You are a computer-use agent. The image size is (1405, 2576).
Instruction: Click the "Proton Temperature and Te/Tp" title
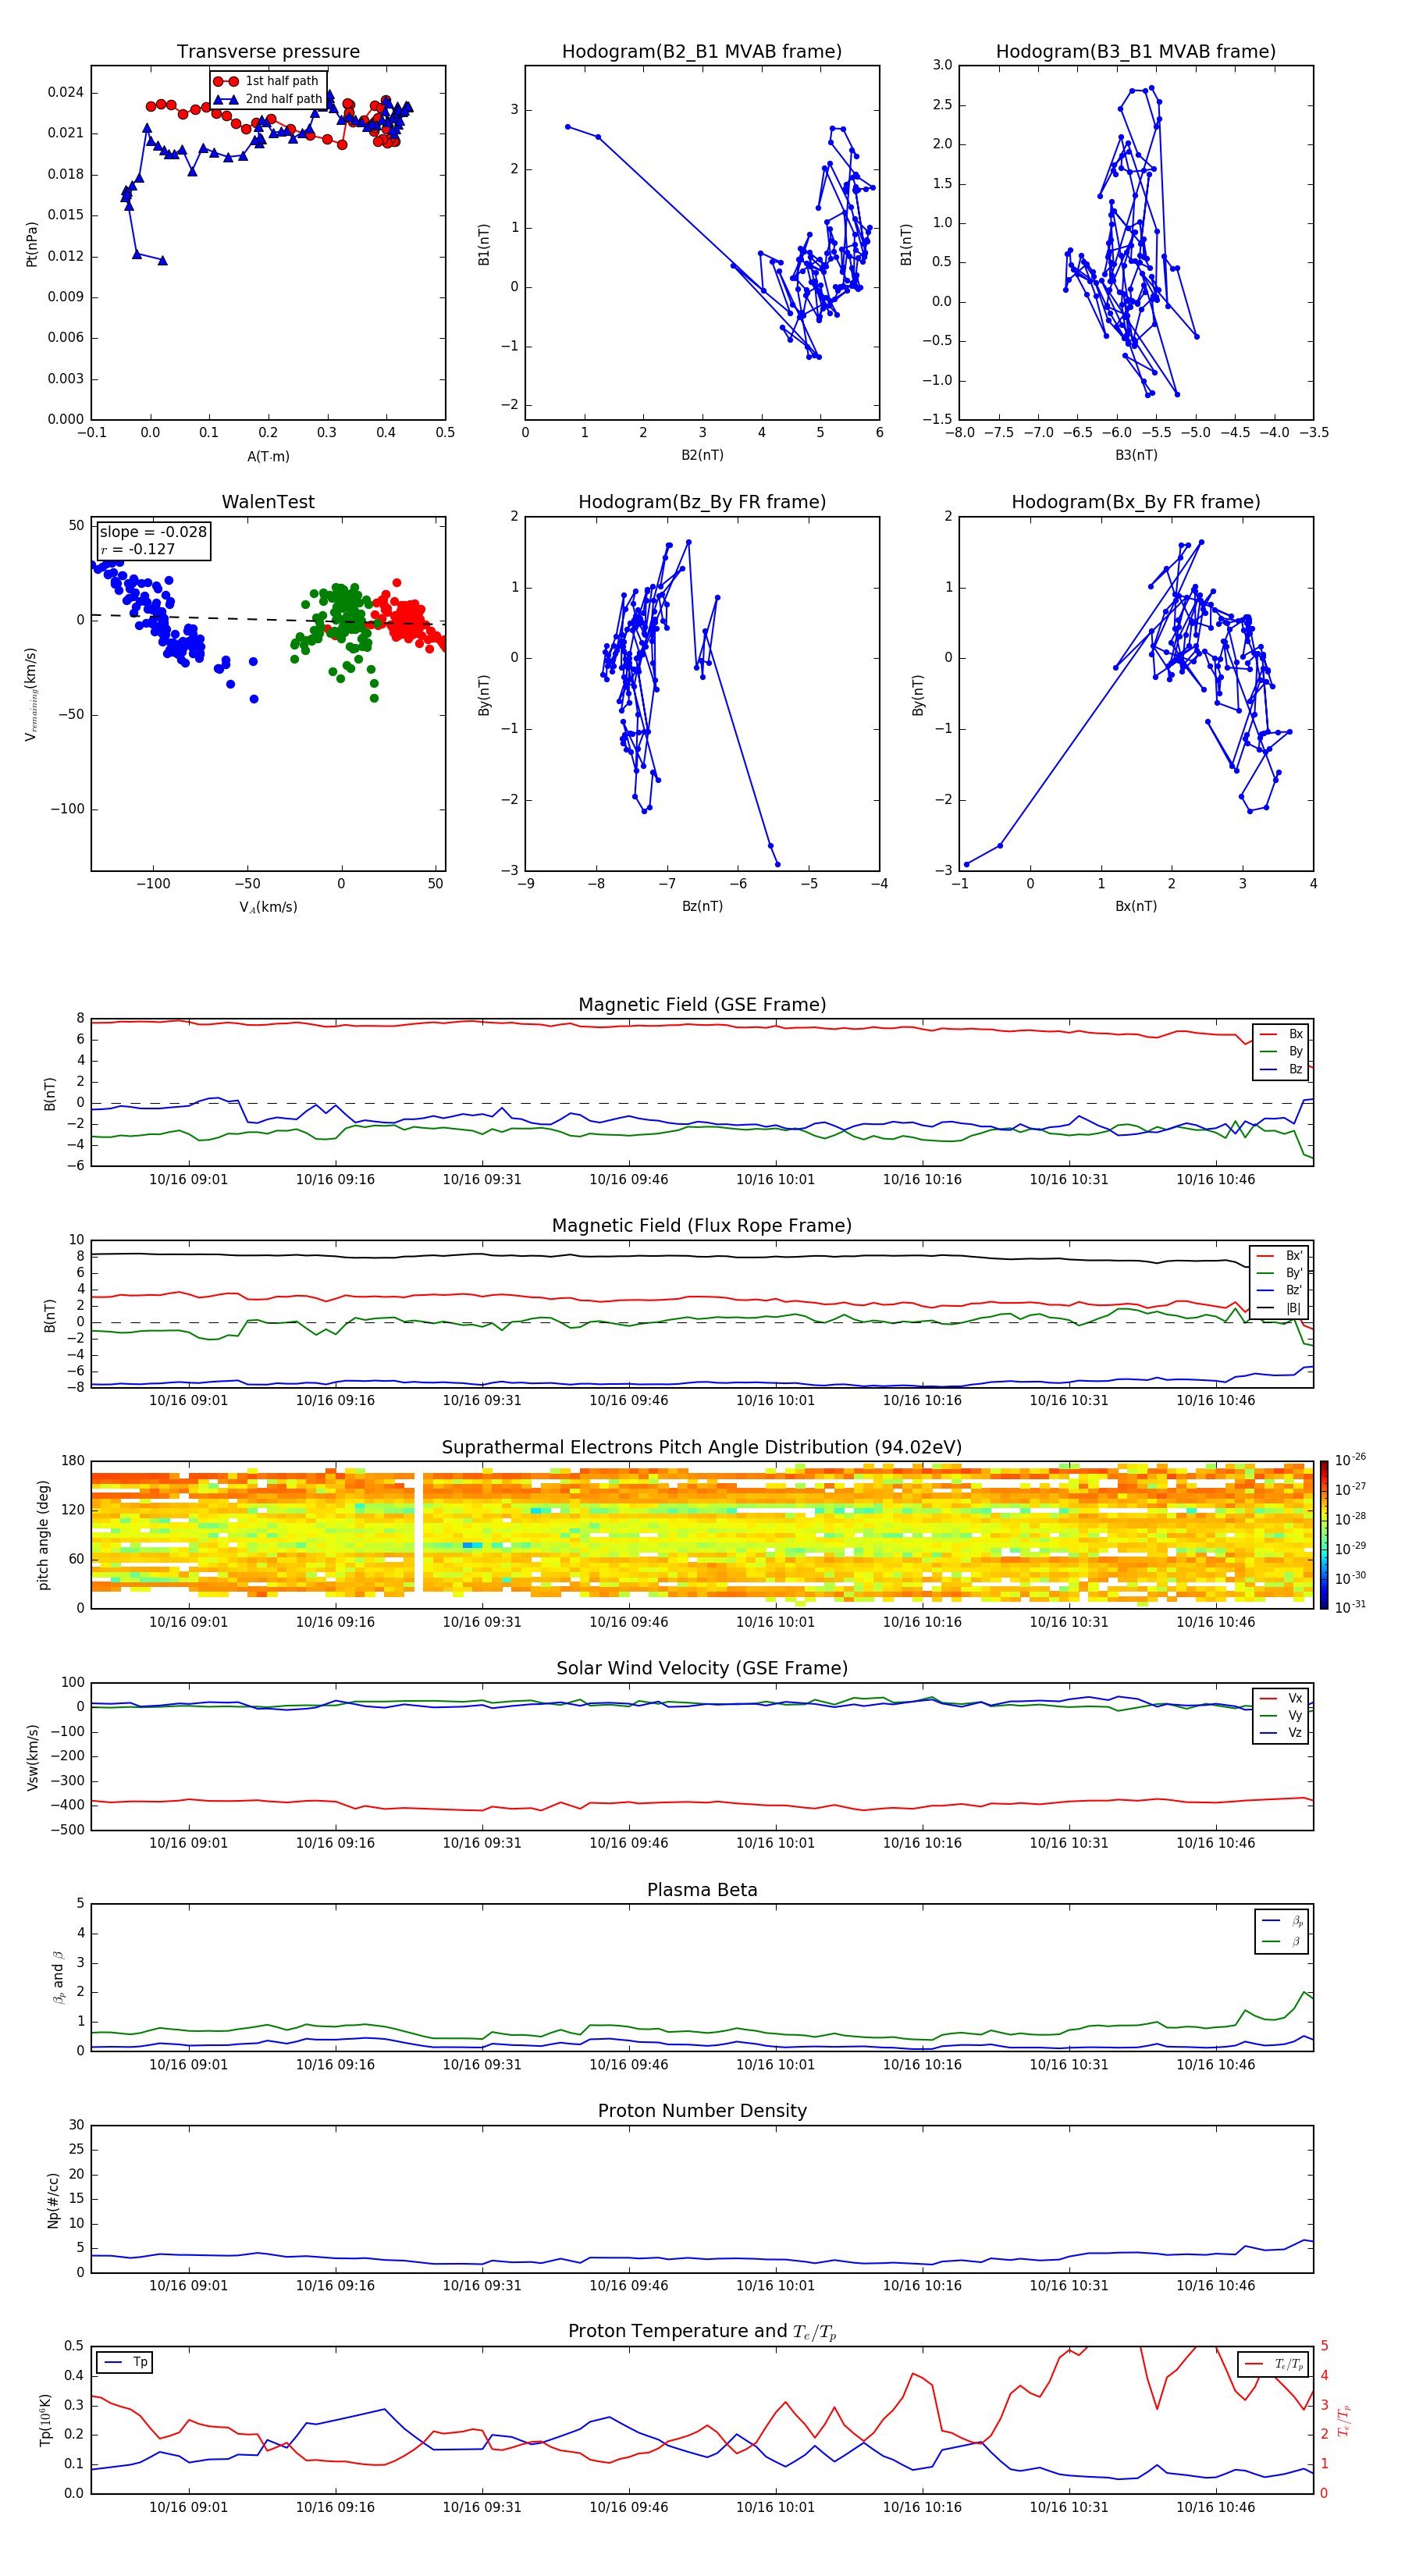pos(702,2331)
